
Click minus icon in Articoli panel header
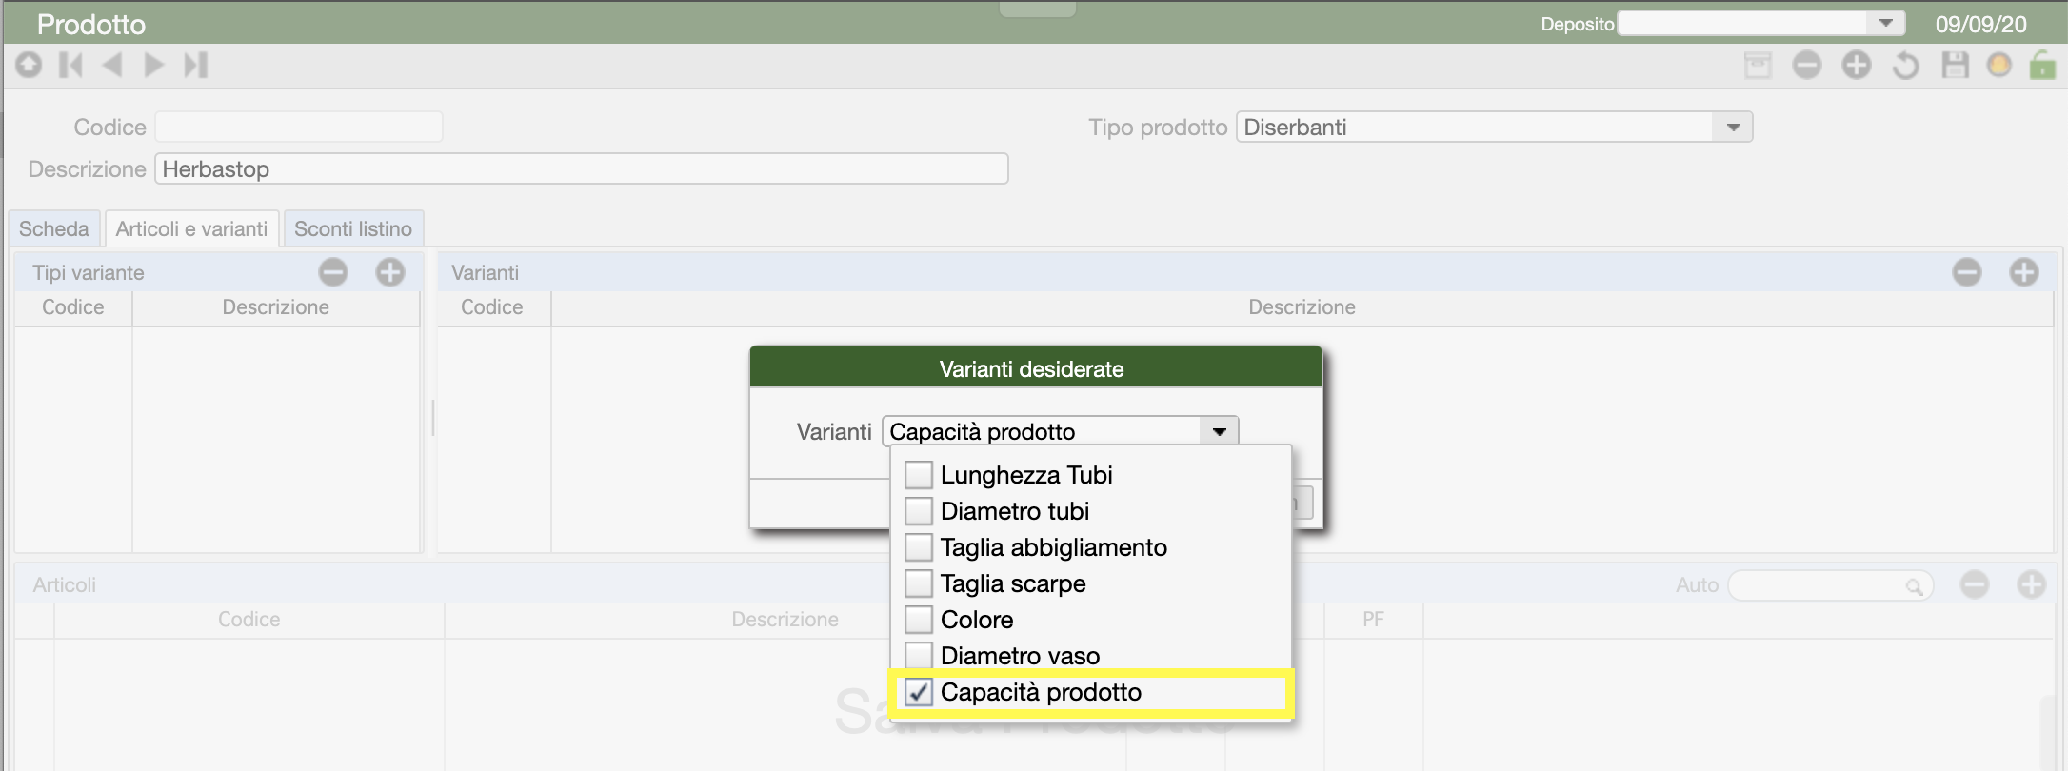tap(1975, 584)
